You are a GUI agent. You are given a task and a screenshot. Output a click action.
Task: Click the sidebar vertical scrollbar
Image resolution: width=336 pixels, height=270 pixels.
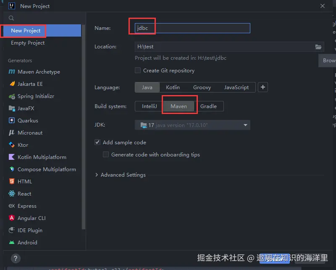tap(84, 127)
